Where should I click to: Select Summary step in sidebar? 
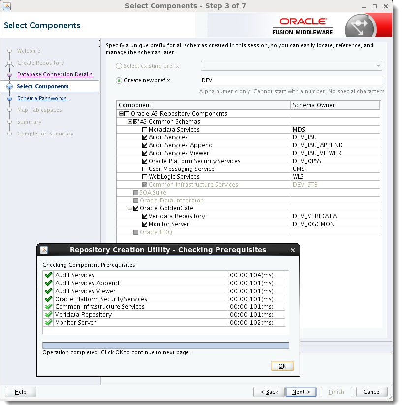(x=30, y=122)
